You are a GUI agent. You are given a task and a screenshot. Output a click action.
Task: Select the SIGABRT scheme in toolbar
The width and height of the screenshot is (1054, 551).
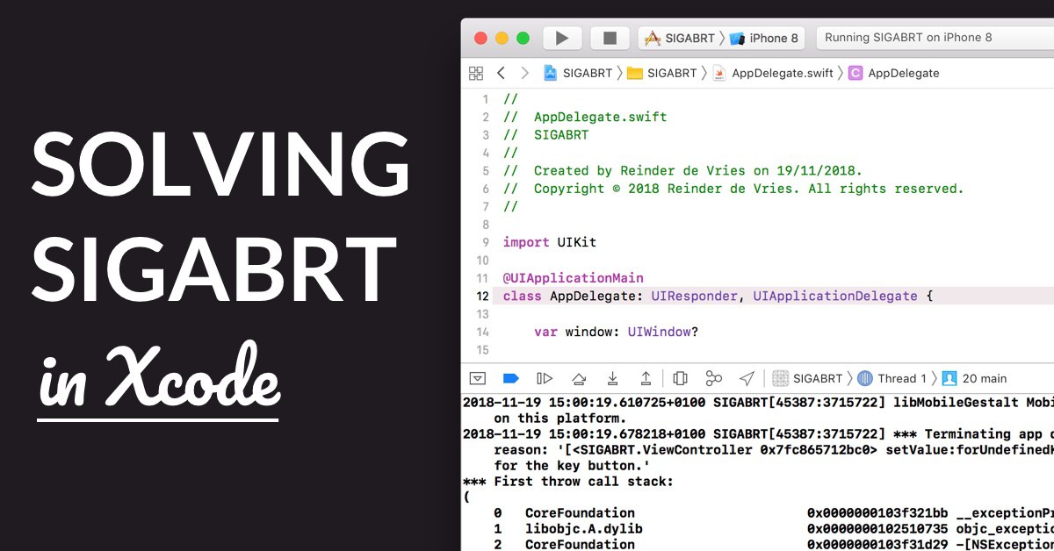coord(680,38)
